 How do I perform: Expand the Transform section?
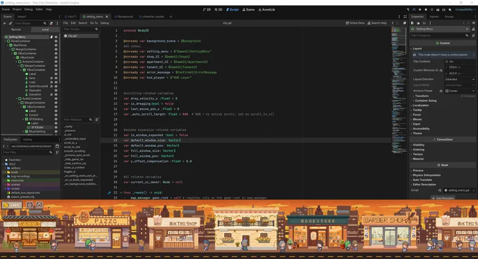[422, 96]
